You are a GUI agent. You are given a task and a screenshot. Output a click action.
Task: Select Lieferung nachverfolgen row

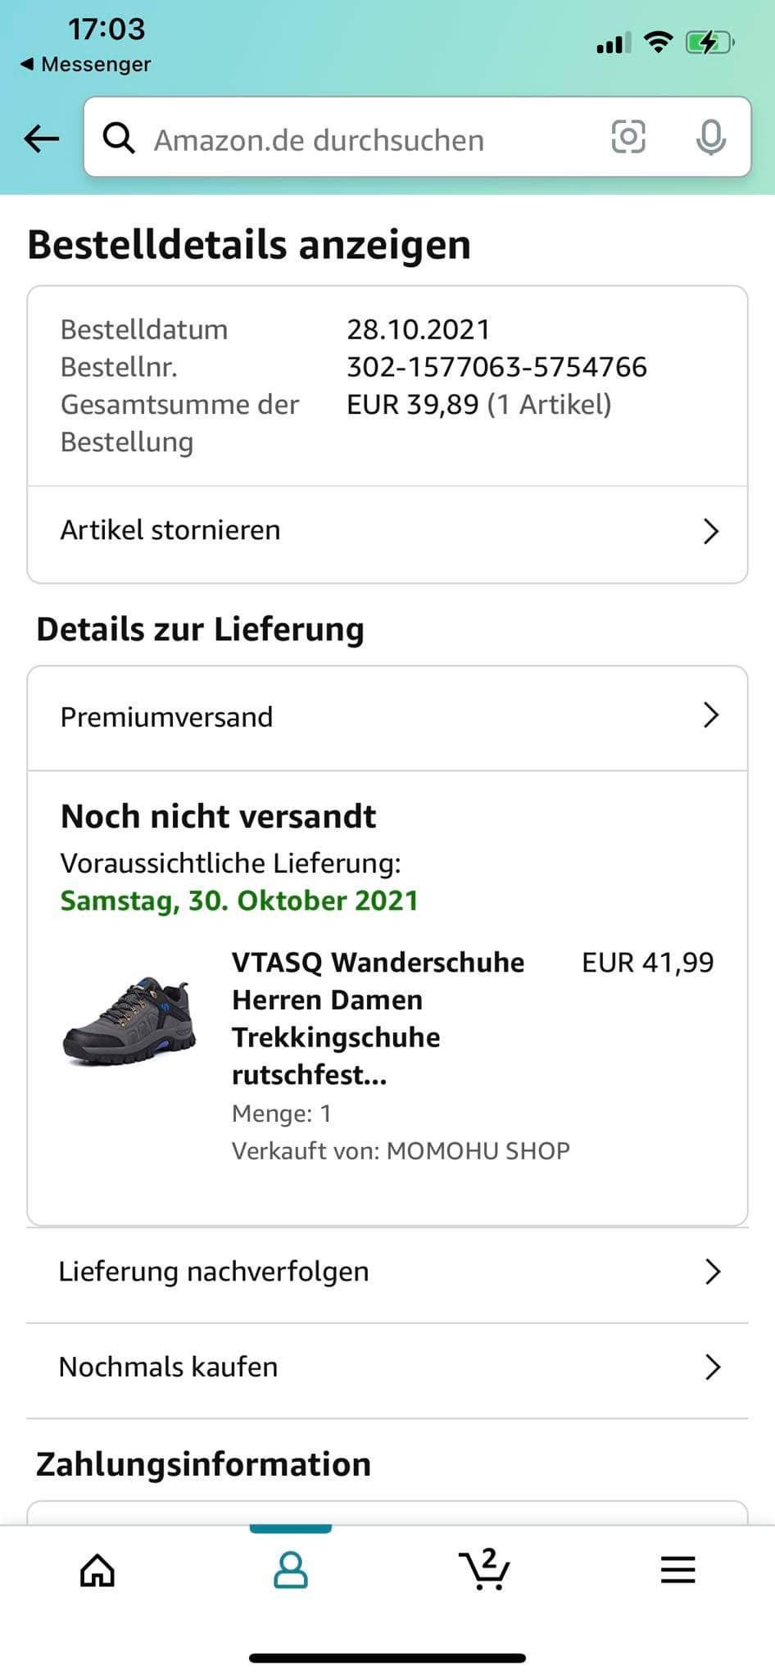click(214, 1272)
